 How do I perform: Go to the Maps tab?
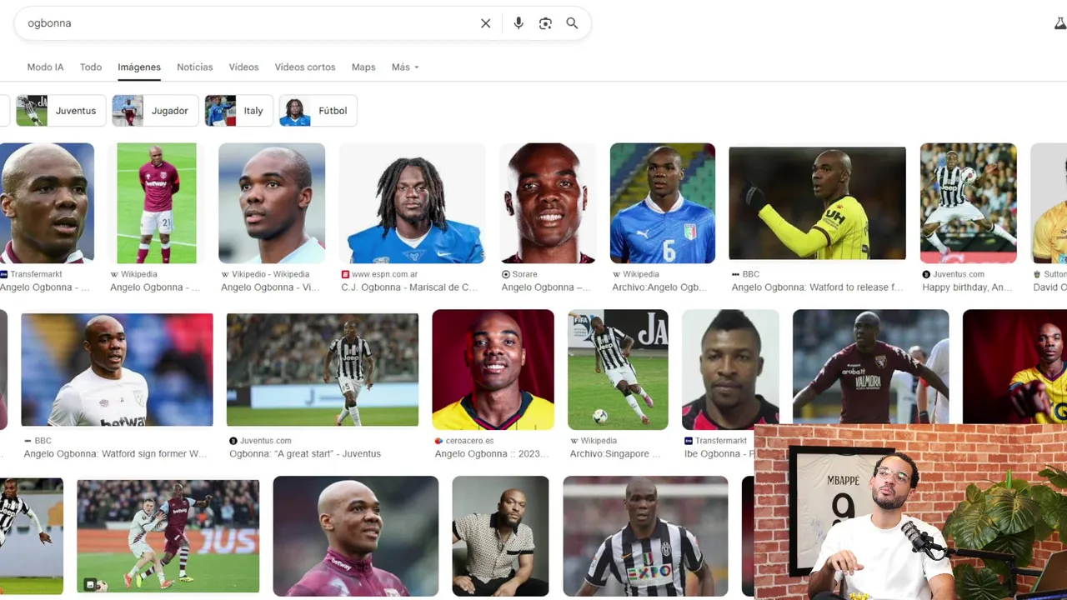[363, 67]
